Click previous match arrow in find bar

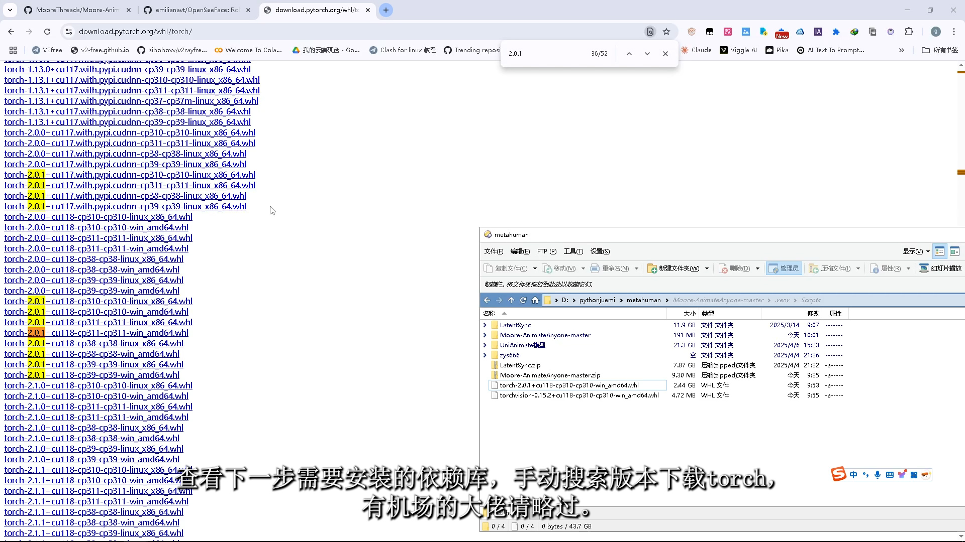click(629, 54)
